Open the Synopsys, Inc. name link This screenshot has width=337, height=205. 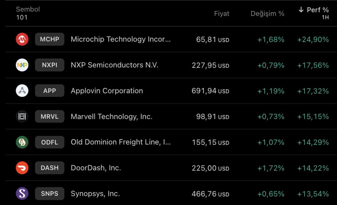(x=95, y=193)
